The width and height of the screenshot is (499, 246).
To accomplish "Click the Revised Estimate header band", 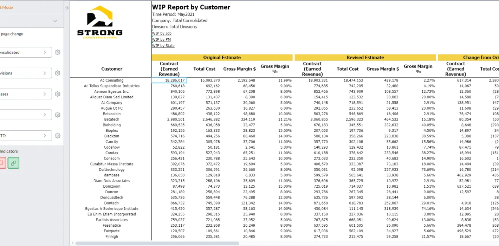I will (x=365, y=57).
